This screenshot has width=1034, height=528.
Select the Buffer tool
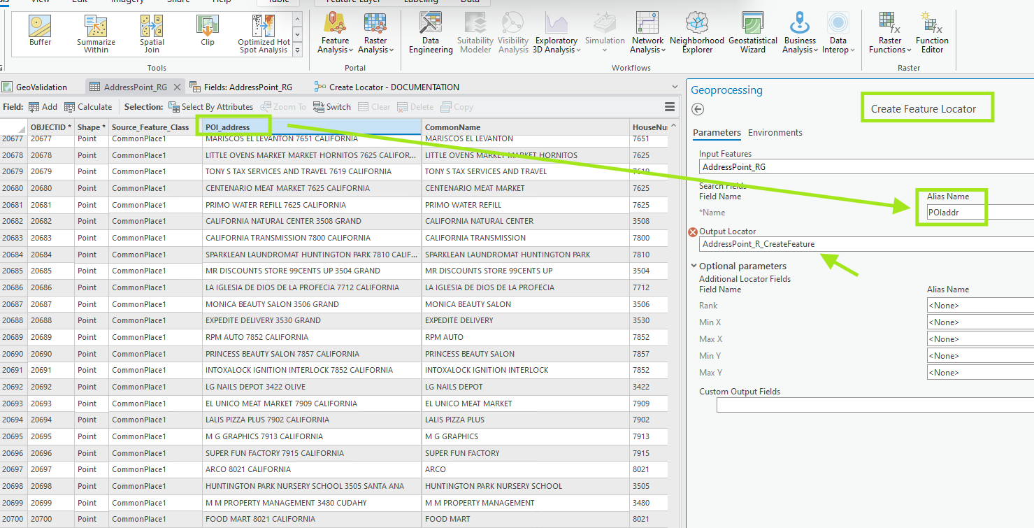(x=41, y=31)
